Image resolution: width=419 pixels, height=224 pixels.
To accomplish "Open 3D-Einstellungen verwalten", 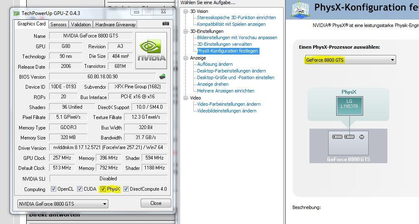I will coord(224,44).
